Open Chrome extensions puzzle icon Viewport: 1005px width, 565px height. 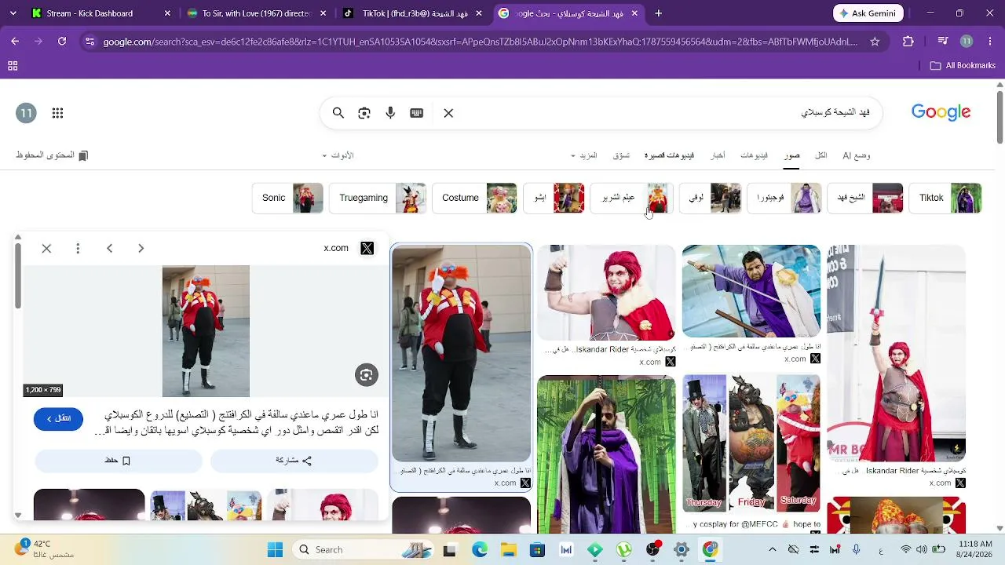[908, 42]
